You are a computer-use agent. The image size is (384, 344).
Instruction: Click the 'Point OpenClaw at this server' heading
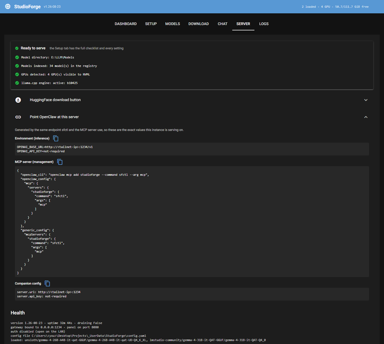pos(54,117)
